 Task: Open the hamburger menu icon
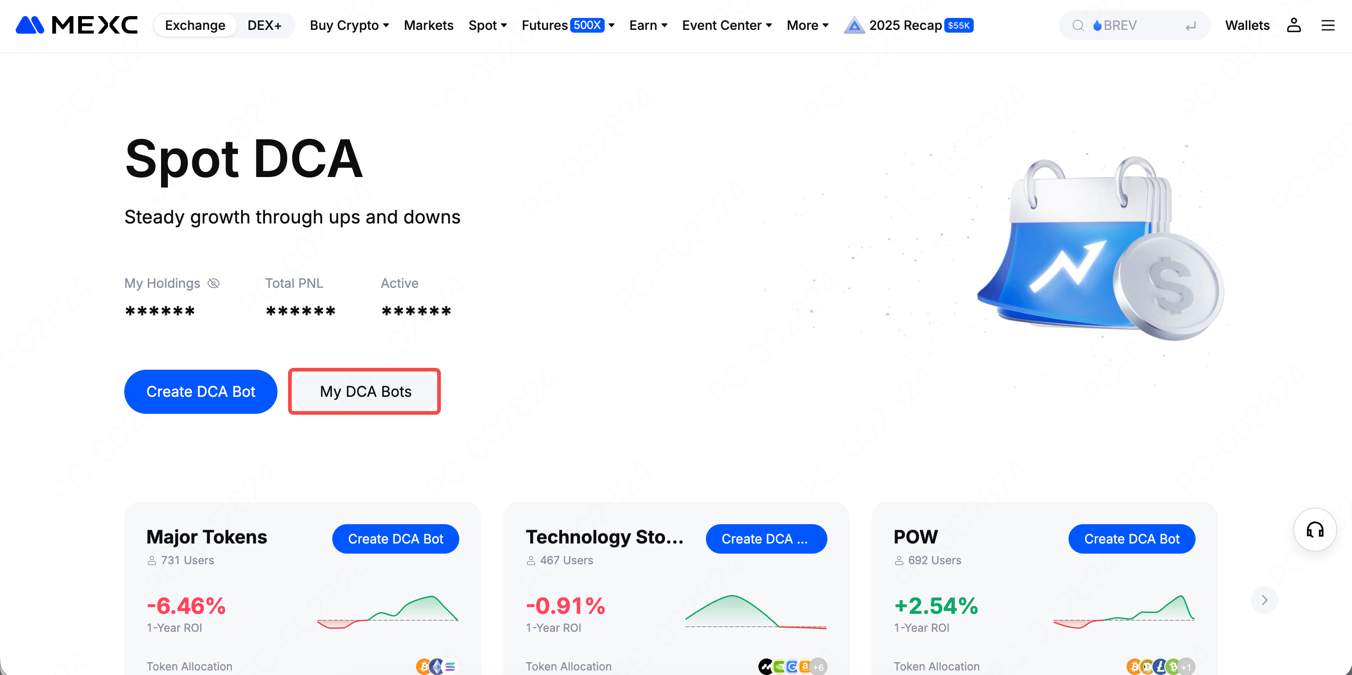(x=1327, y=25)
